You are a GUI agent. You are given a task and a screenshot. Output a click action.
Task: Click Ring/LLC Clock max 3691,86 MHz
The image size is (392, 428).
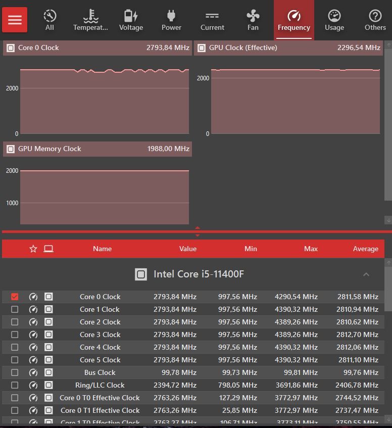[x=296, y=385]
